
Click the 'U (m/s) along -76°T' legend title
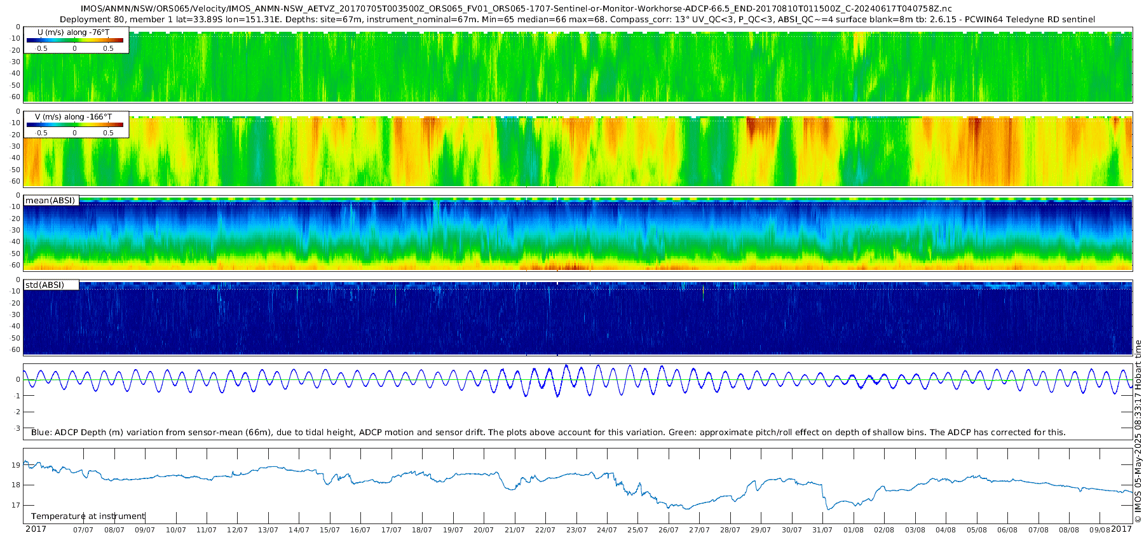coord(74,32)
